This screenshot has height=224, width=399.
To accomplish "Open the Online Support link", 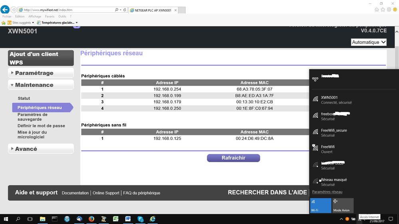I will [106, 193].
